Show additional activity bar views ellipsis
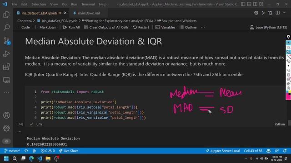This screenshot has height=163, width=291. pyautogui.click(x=6, y=93)
